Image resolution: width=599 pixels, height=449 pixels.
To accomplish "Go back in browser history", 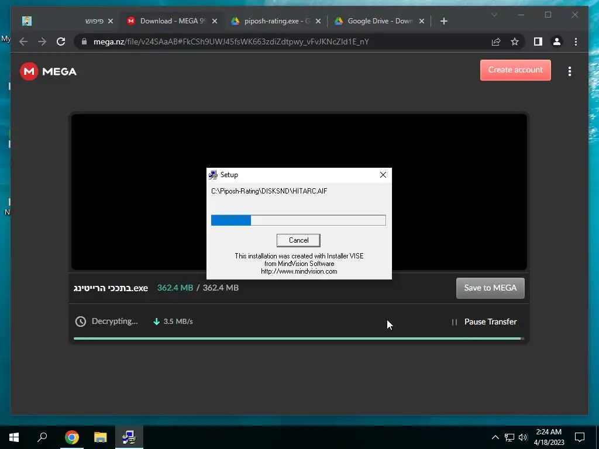I will [23, 42].
